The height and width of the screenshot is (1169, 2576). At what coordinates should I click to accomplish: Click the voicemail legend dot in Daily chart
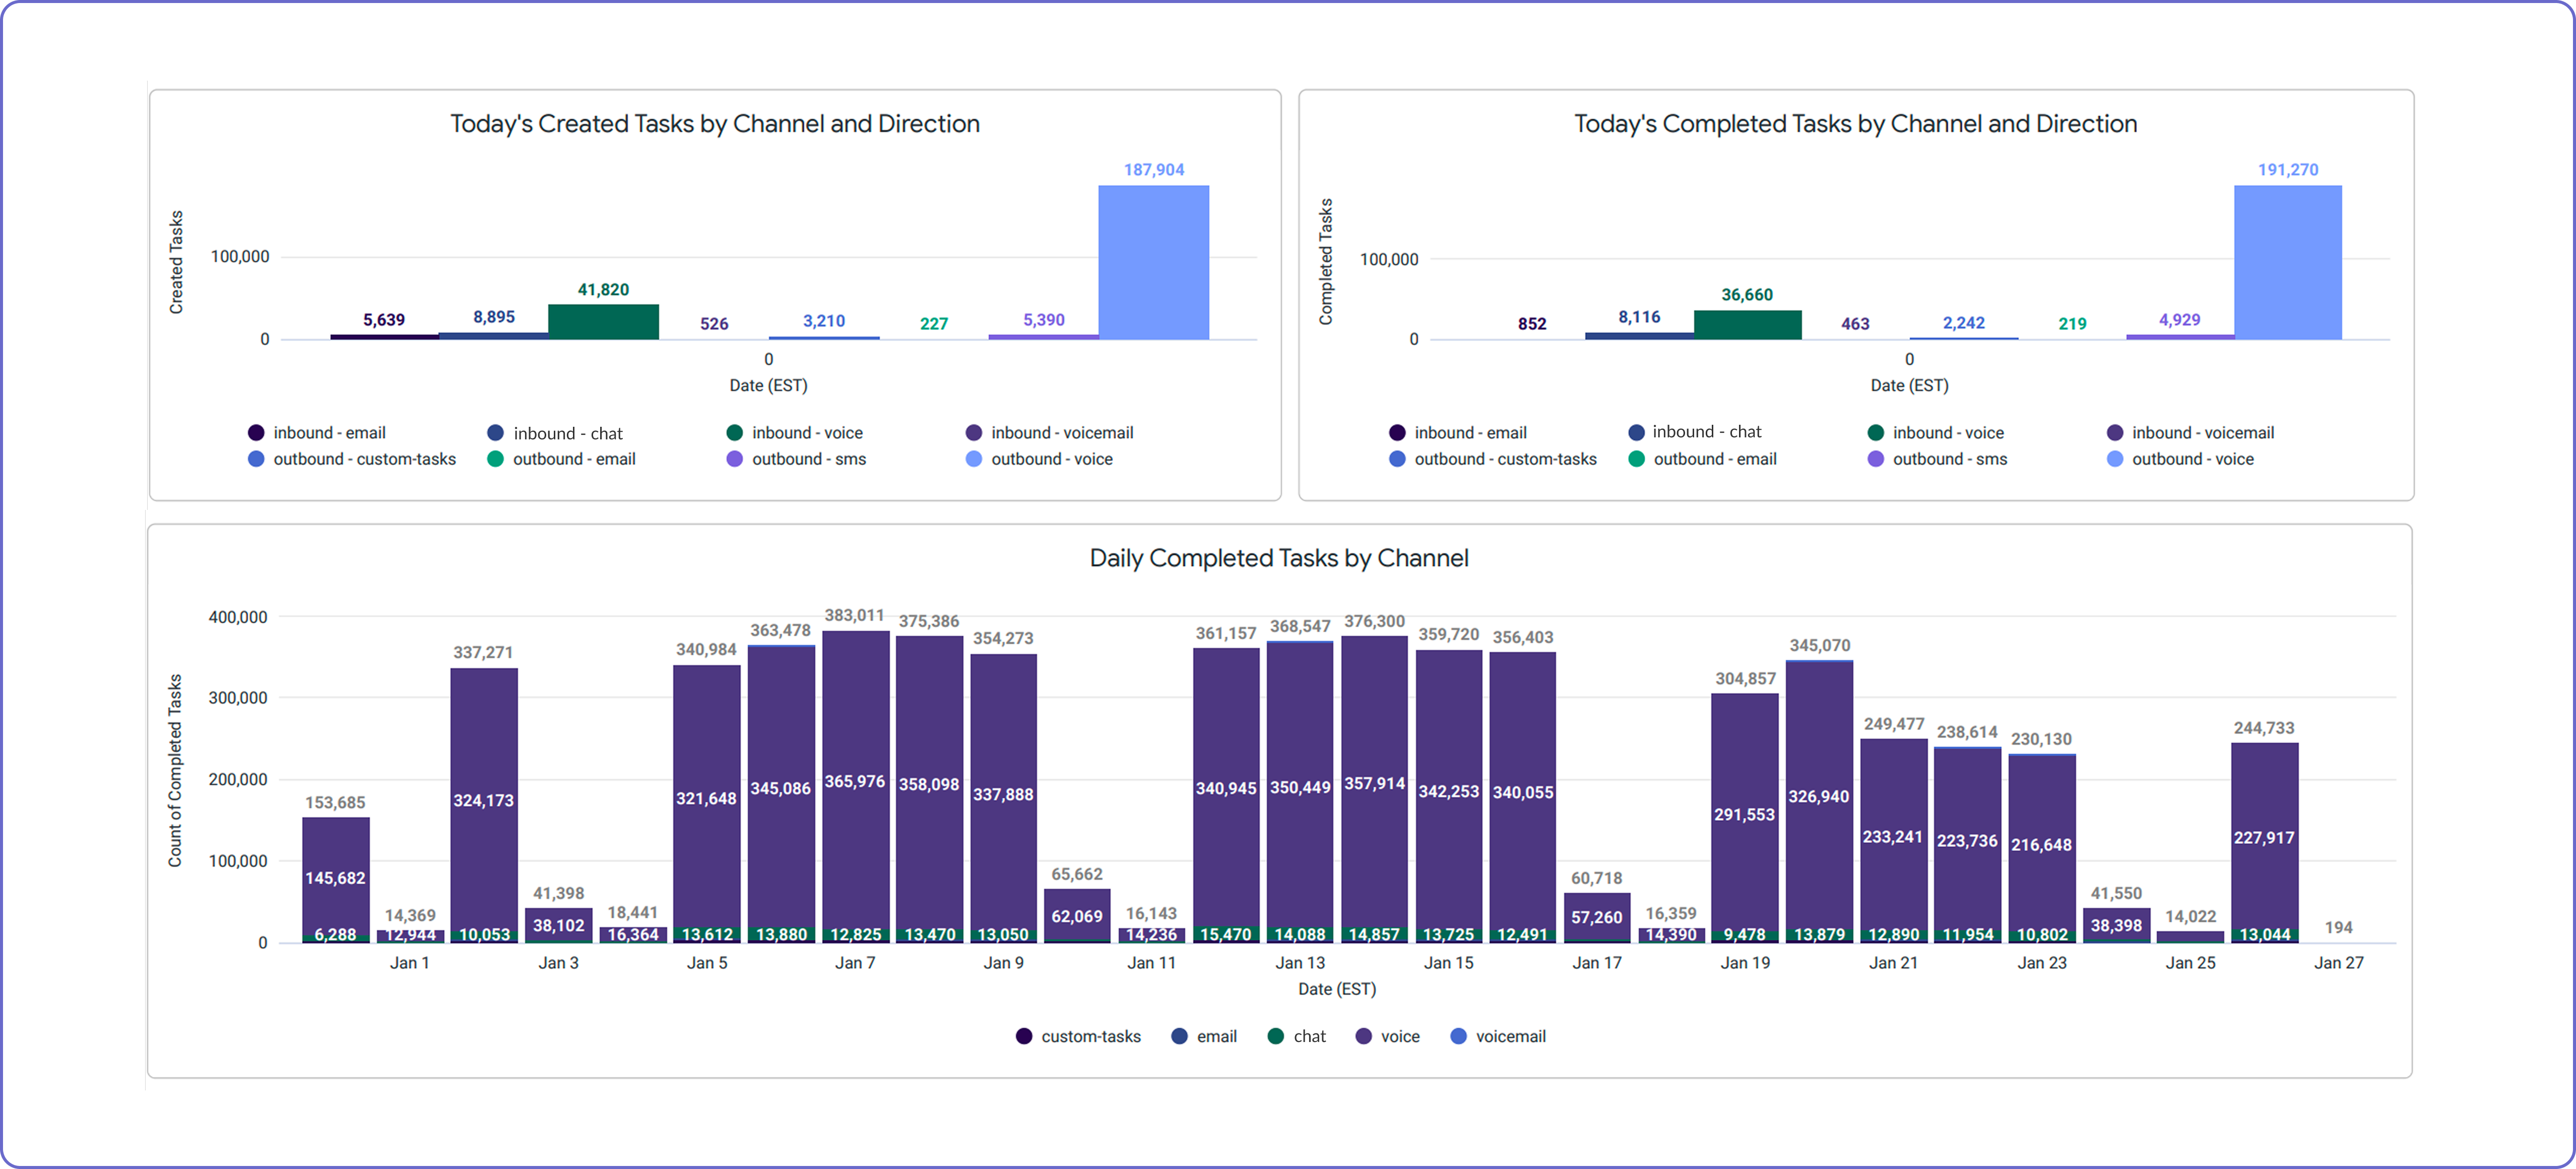click(1458, 1037)
